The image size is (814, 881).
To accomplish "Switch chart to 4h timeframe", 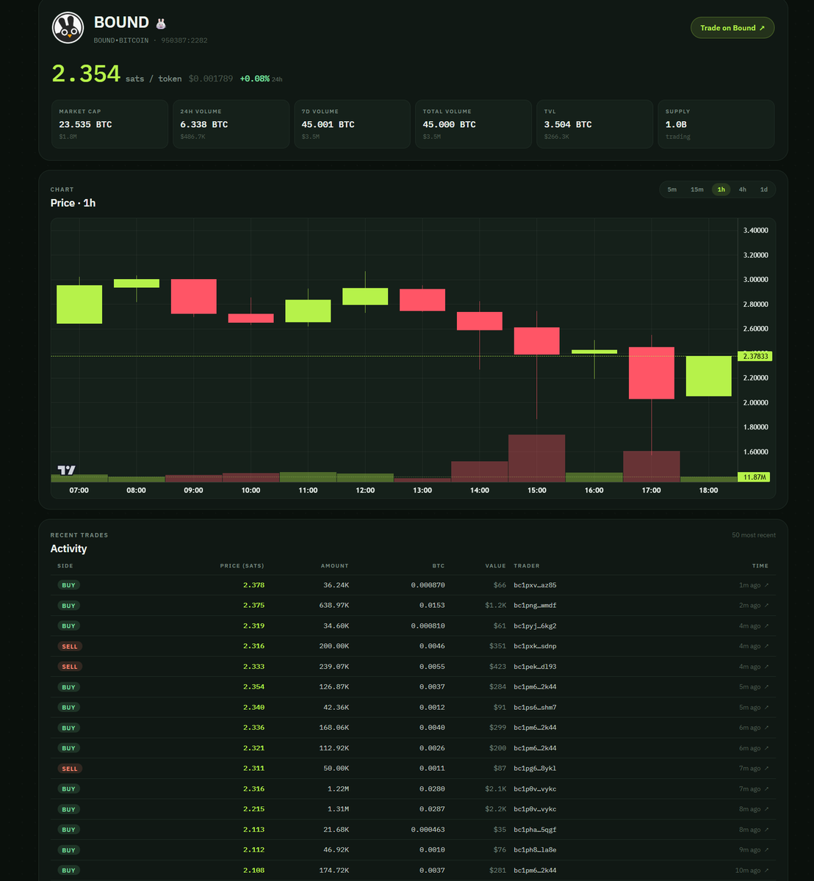I will (743, 189).
